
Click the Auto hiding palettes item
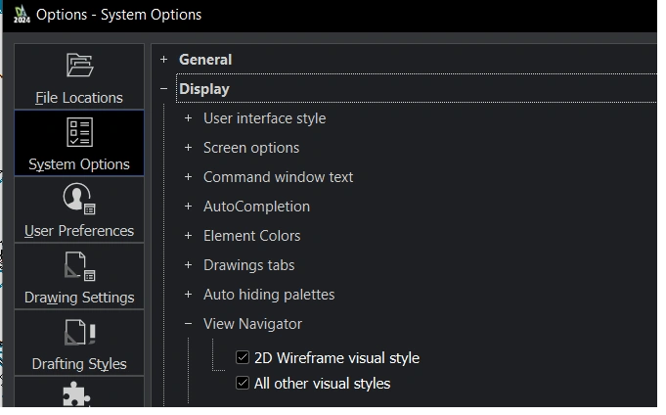[269, 295]
